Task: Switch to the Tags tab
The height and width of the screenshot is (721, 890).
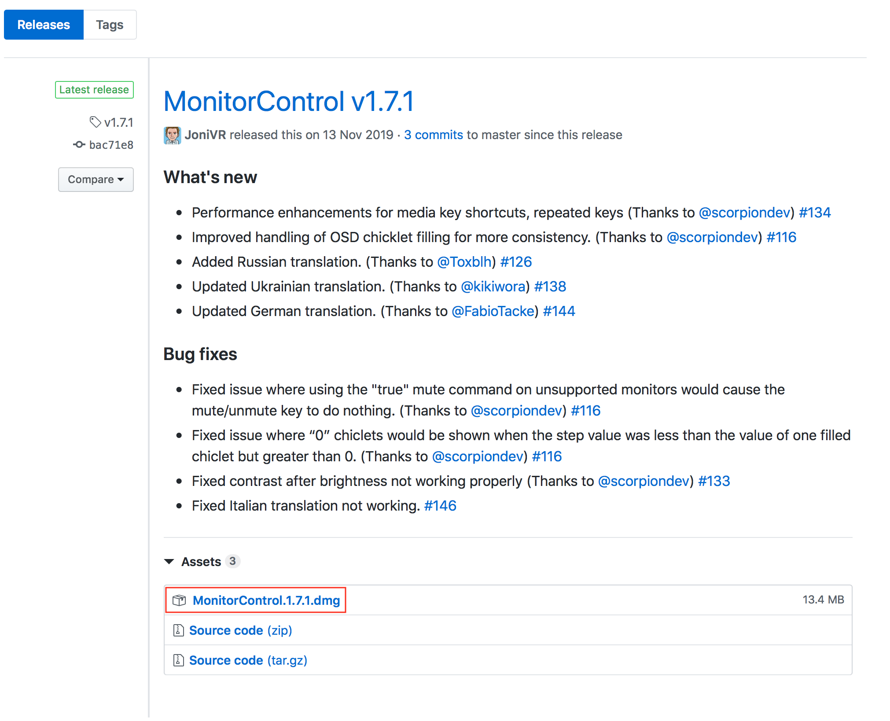Action: click(x=110, y=25)
